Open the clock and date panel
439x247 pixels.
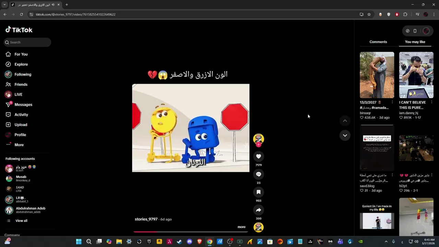[x=429, y=242]
